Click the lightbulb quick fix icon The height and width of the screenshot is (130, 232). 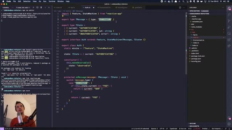[x=63, y=16]
